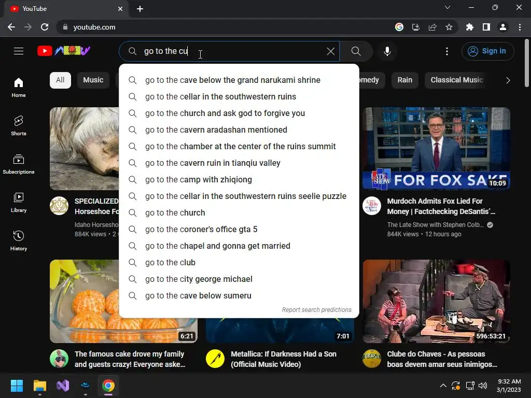Image resolution: width=531 pixels, height=398 pixels.
Task: Open browser Extensions puzzle icon
Action: (469, 27)
